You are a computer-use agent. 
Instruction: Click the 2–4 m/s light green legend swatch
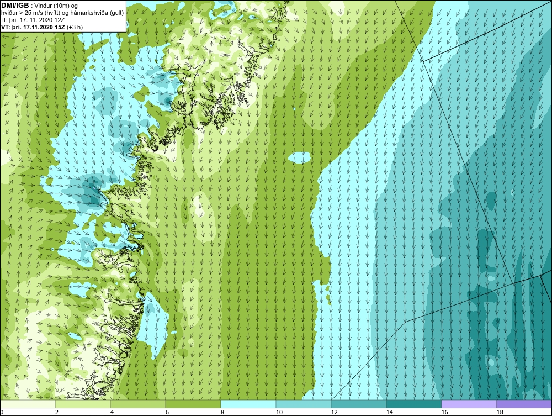tap(83, 404)
